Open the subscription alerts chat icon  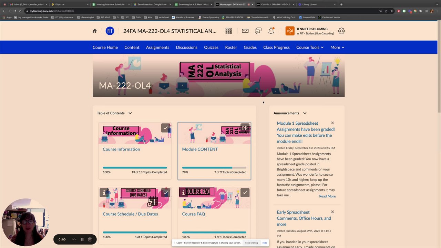pyautogui.click(x=258, y=31)
